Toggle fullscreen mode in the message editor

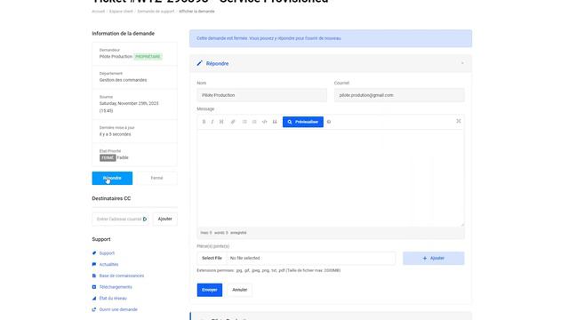(x=459, y=121)
